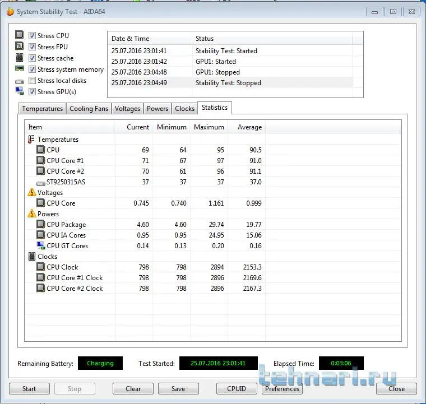
Task: Click the CPU Package maximum value 29.74
Action: point(216,225)
